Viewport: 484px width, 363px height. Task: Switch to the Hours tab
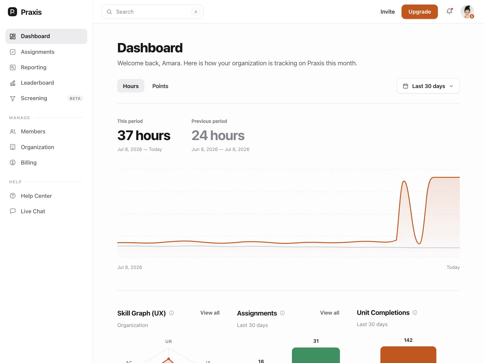(131, 86)
